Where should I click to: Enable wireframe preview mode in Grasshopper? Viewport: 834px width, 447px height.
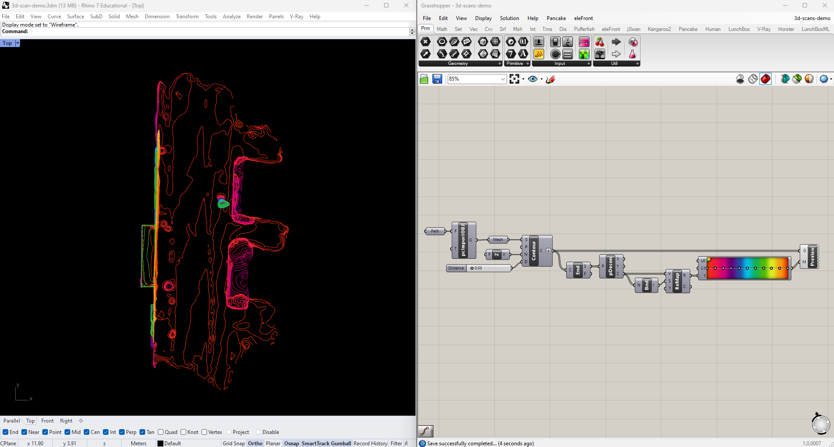click(753, 79)
